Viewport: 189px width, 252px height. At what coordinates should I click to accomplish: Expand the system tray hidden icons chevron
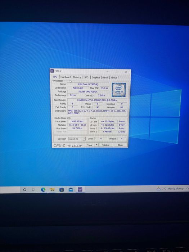(188, 188)
